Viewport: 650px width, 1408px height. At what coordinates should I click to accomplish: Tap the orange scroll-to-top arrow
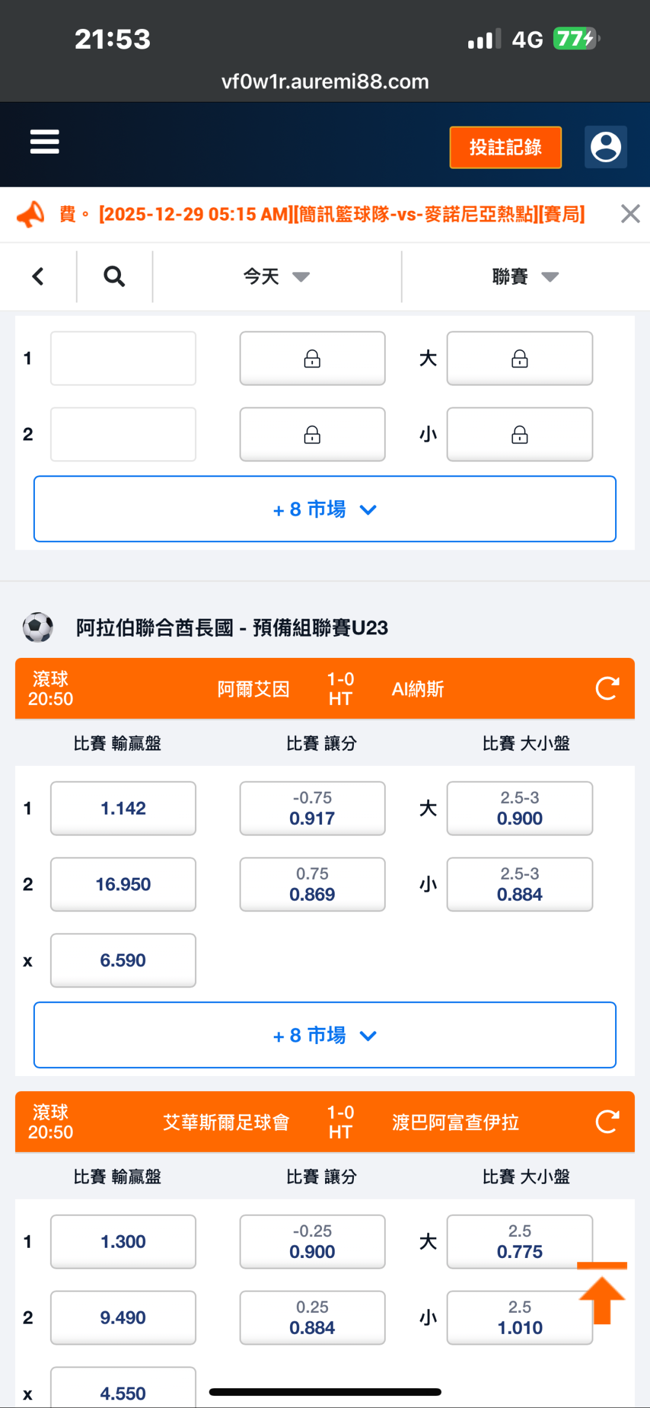tap(602, 1295)
